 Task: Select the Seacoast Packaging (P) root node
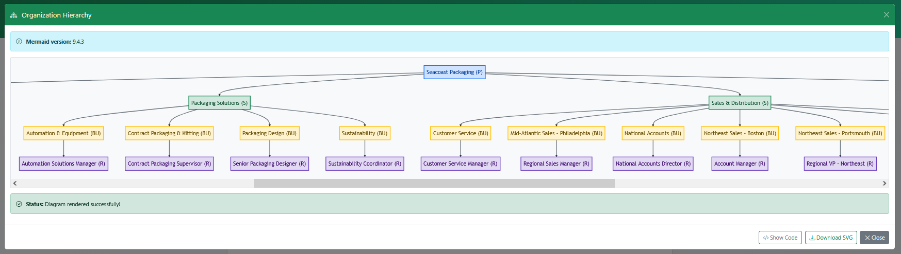454,72
